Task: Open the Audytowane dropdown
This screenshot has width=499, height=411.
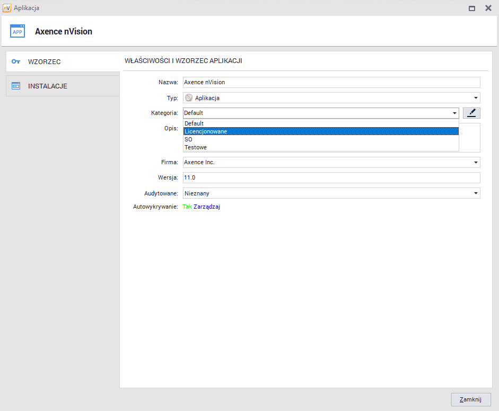Action: 476,193
